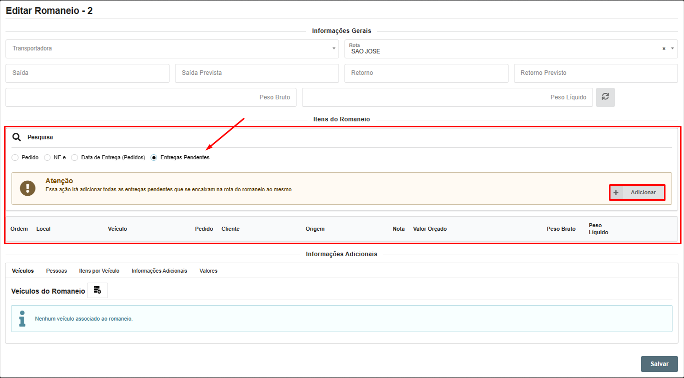Open the Transportadora dropdown

point(172,49)
